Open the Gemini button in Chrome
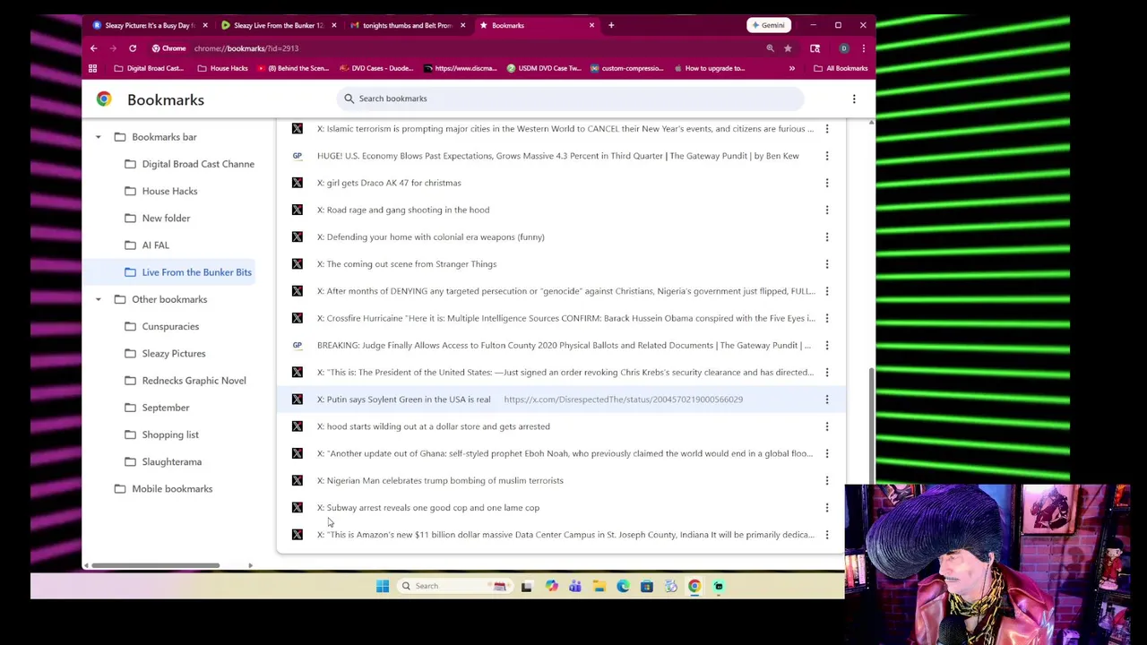 pyautogui.click(x=768, y=25)
